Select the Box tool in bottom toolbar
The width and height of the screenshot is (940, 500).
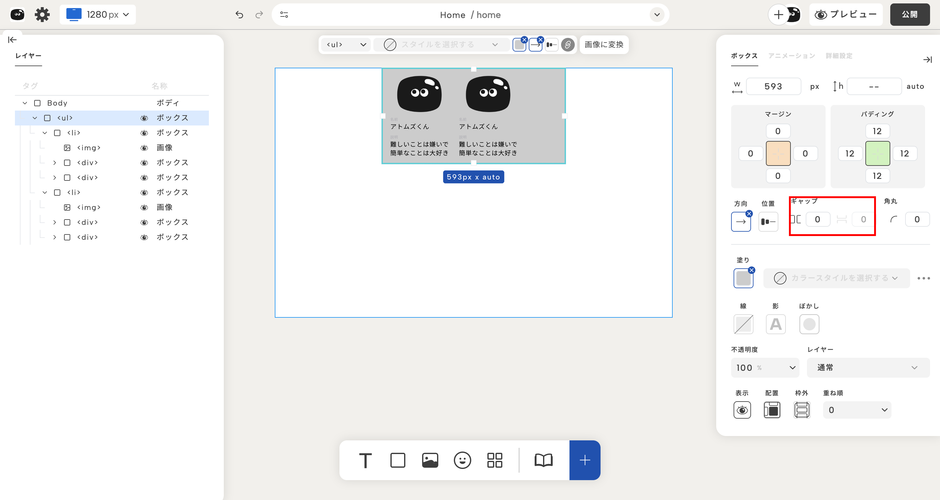[397, 460]
